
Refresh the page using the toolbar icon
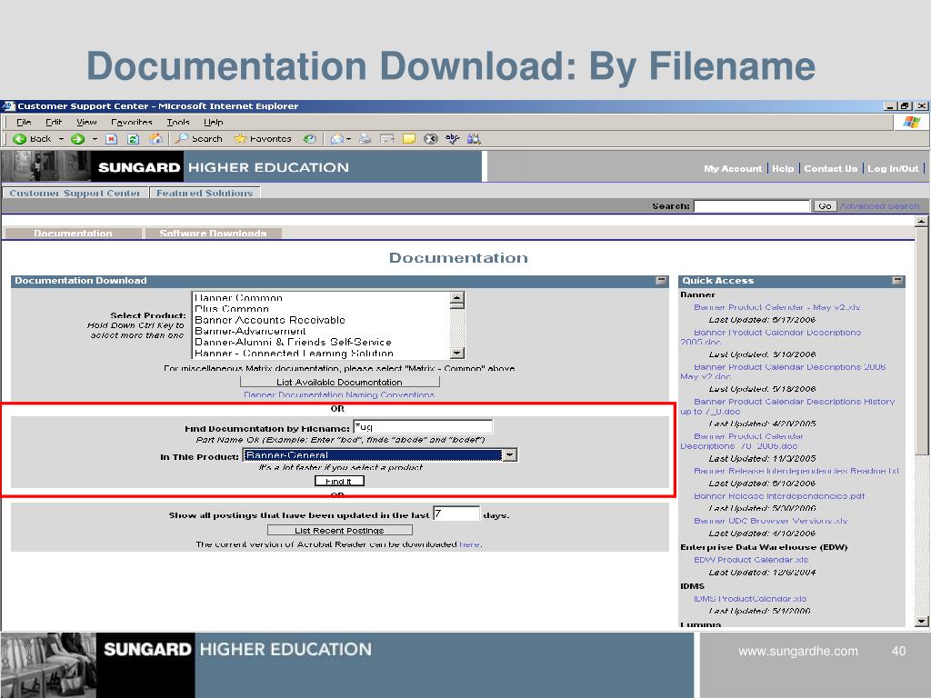[133, 139]
